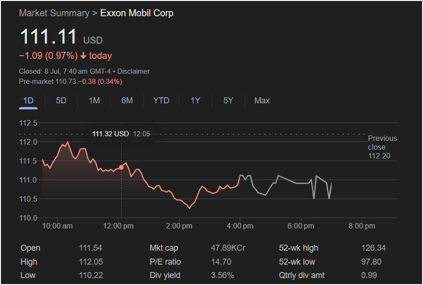423x285 pixels.
Task: Click the '8:00 pm' time axis label
Action: click(362, 226)
